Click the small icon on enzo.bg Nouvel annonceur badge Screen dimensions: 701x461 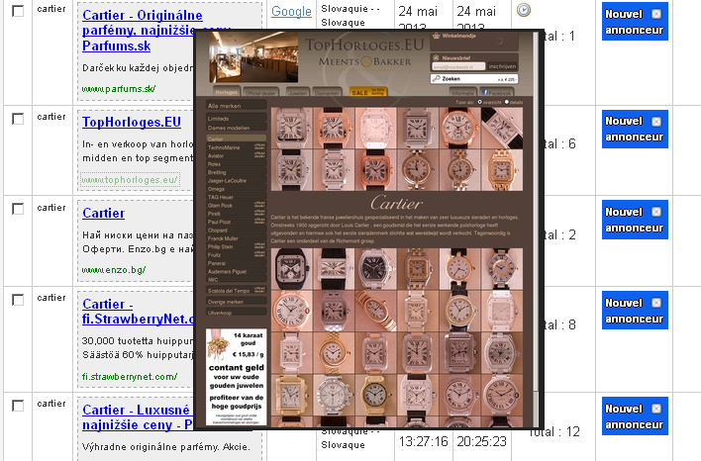point(655,212)
